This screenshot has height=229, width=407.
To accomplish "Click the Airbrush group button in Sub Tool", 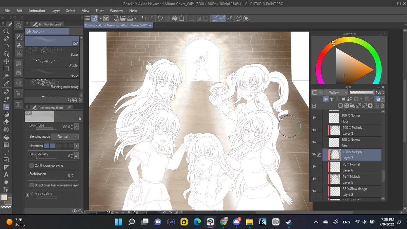I will (47, 31).
